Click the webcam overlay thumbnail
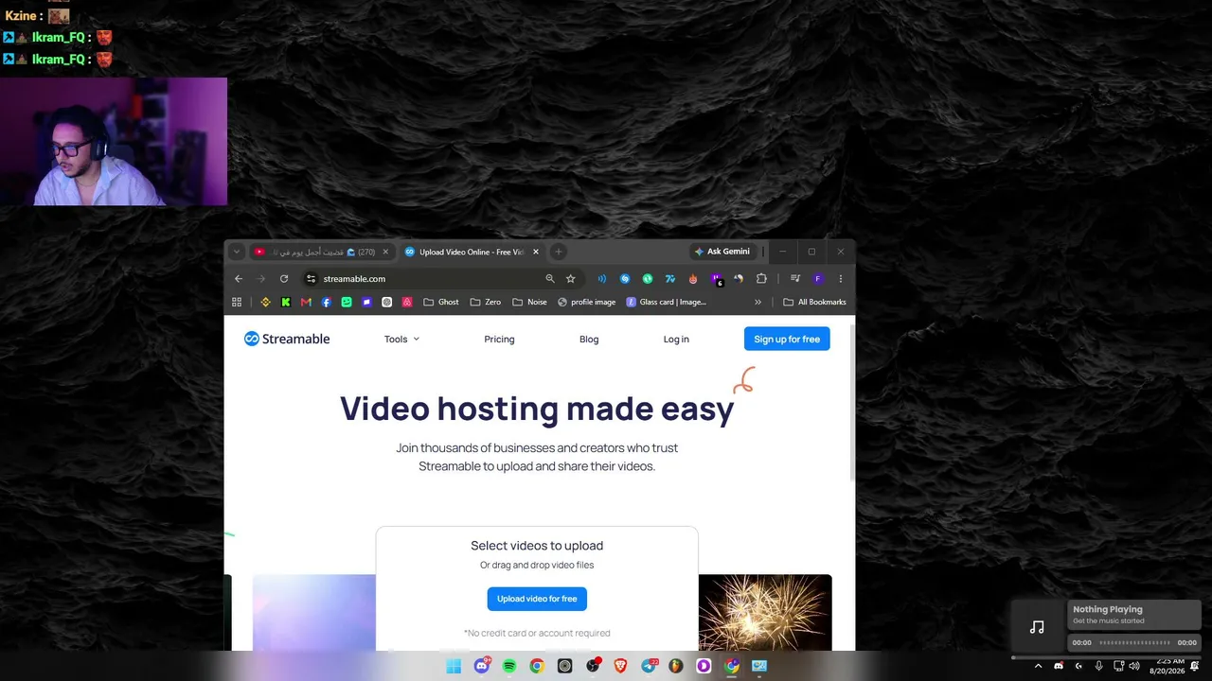Screen dimensions: 1212x681 point(114,142)
